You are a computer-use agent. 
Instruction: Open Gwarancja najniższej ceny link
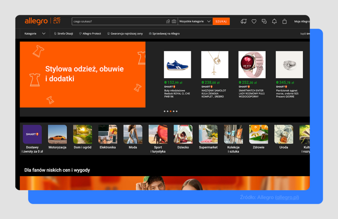125,34
